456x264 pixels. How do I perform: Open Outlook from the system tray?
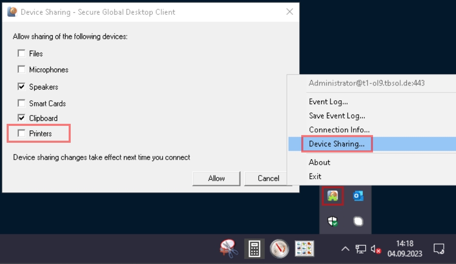click(x=358, y=196)
